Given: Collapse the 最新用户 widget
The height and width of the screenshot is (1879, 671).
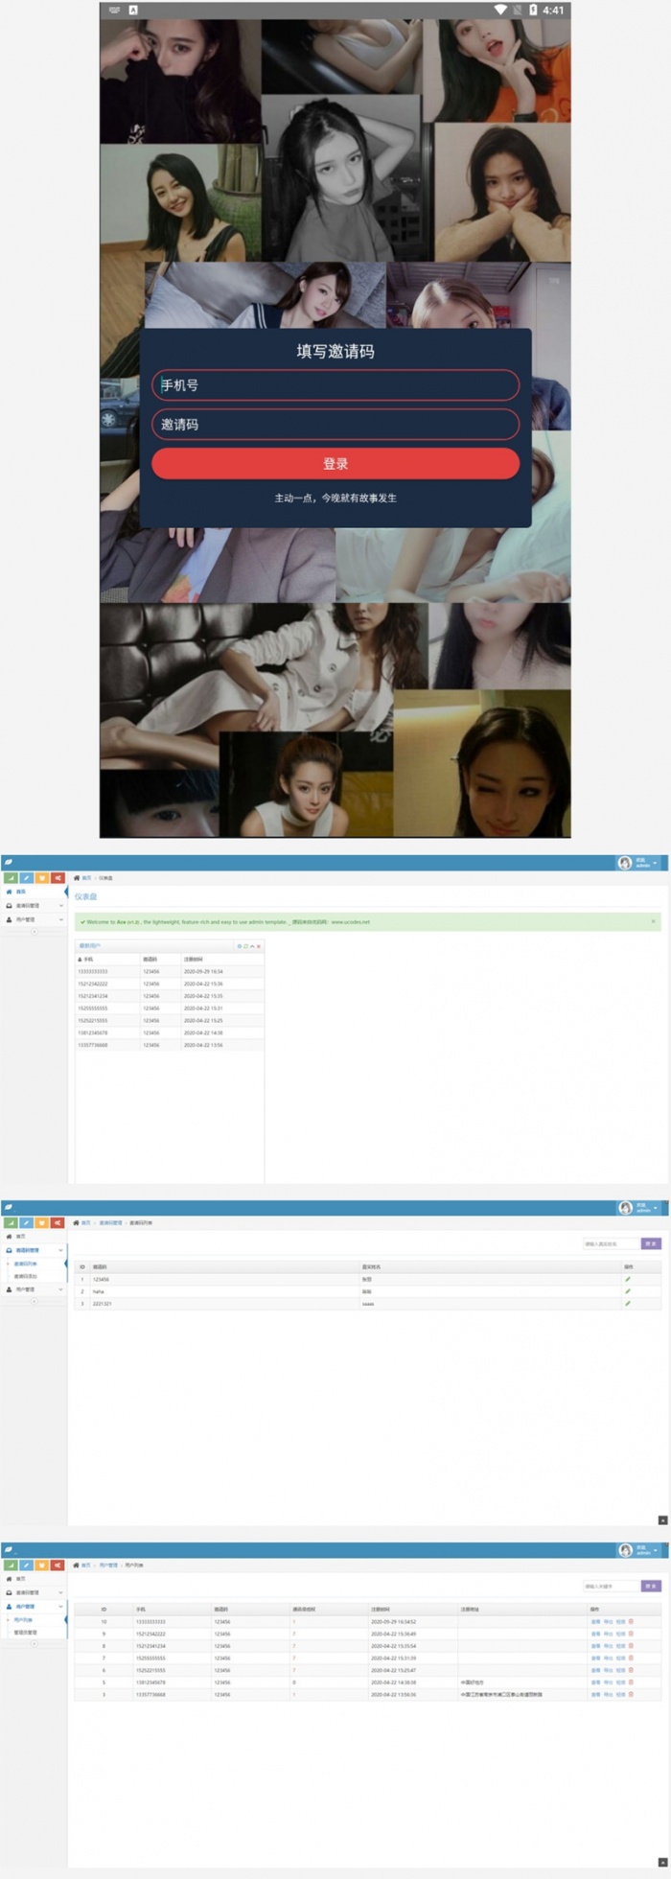Looking at the screenshot, I should point(252,946).
